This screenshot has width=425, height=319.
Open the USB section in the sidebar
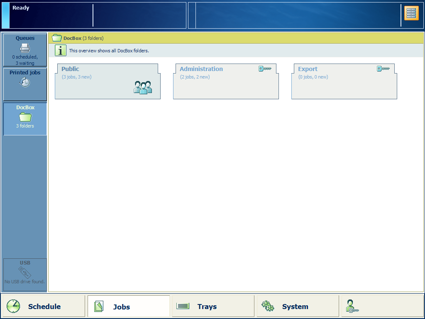25,275
